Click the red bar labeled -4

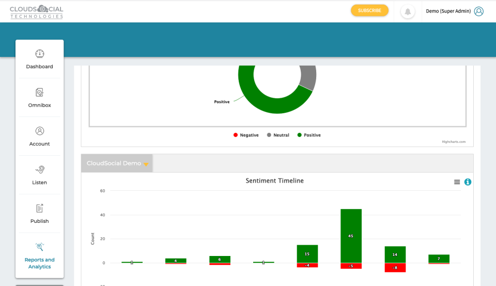pos(307,265)
